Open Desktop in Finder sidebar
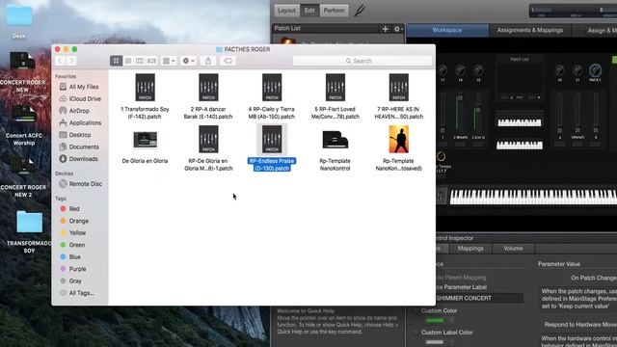Screen dimensions: 617x347 [75, 135]
